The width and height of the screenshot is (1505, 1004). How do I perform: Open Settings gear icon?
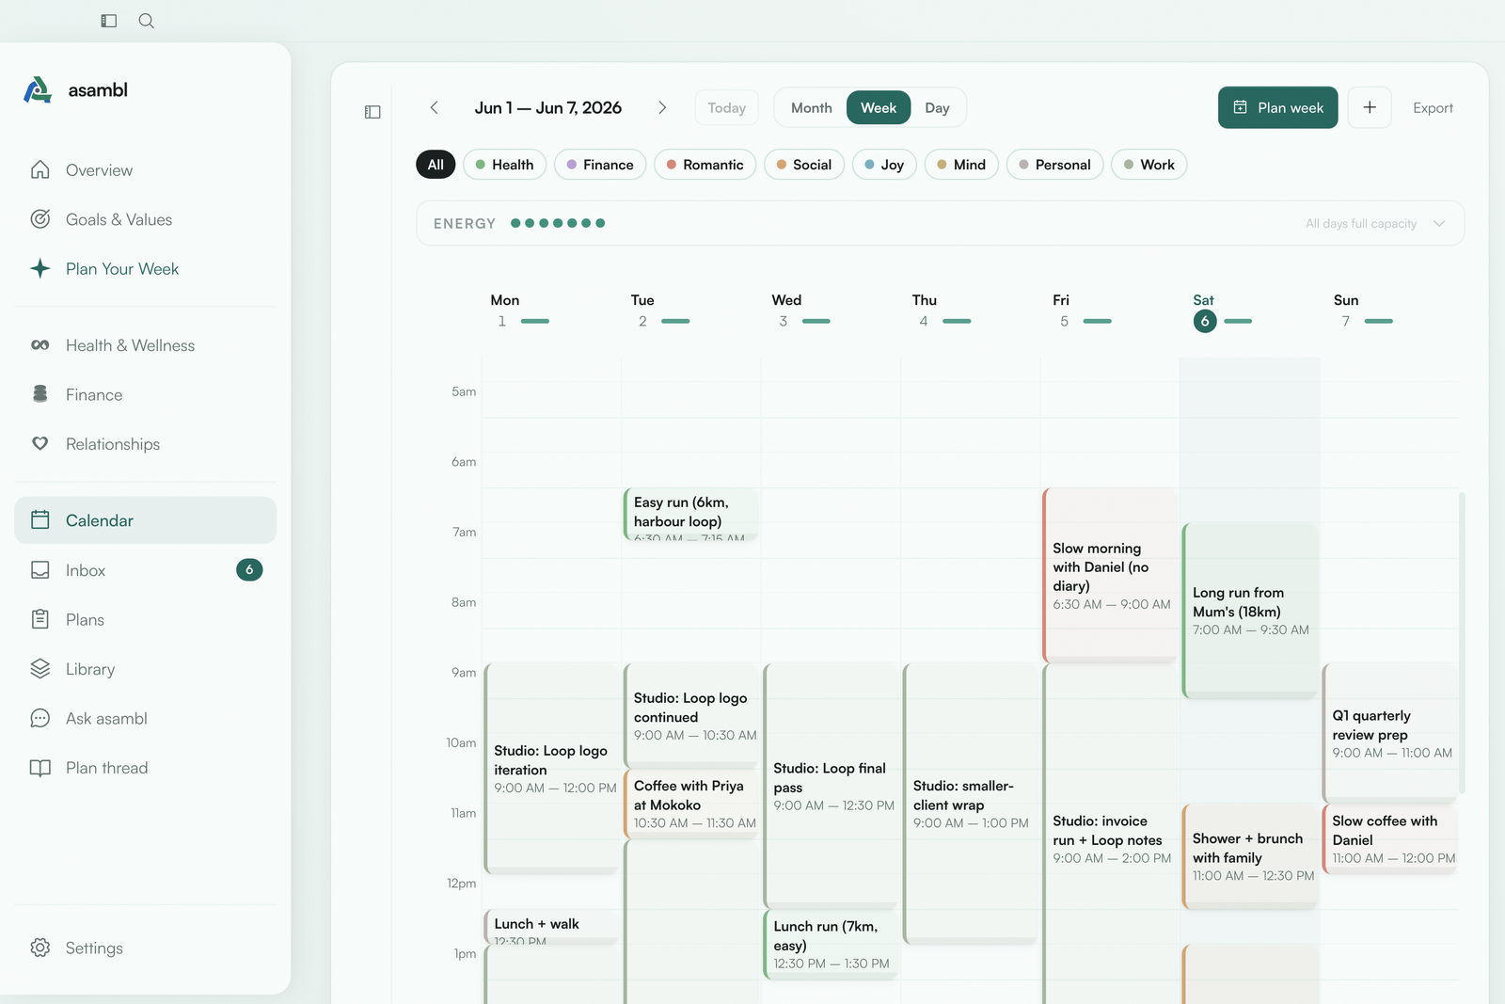[x=40, y=948]
